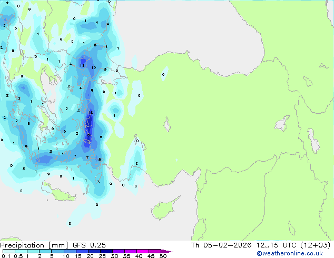The width and height of the screenshot is (334, 258).
Task: Click the legend label '0.1'
Action: pyautogui.click(x=6, y=256)
